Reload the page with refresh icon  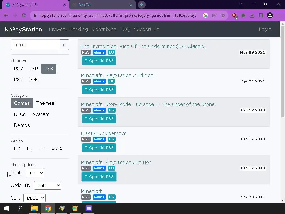click(x=24, y=16)
